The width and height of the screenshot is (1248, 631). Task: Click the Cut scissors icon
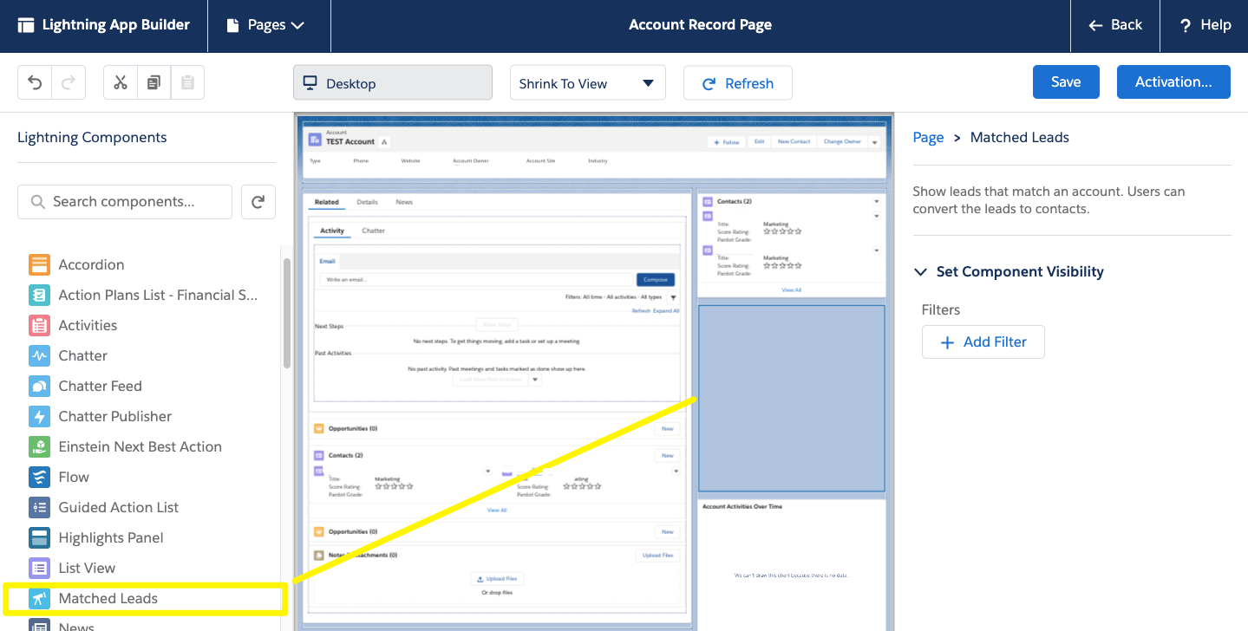pyautogui.click(x=121, y=82)
